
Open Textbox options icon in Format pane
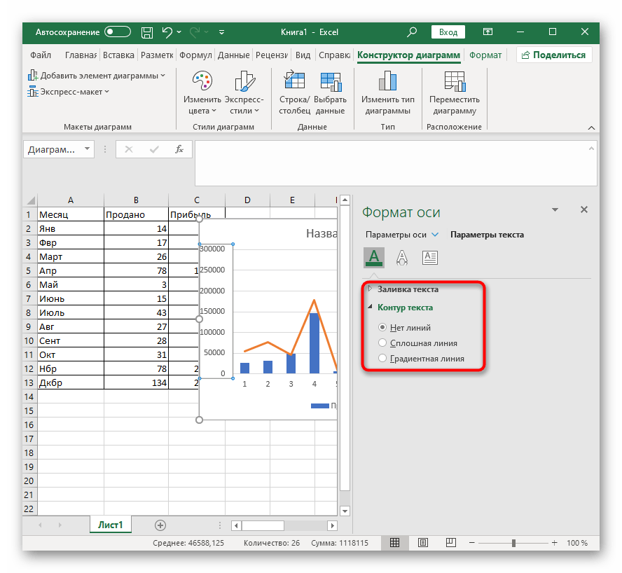coord(430,258)
